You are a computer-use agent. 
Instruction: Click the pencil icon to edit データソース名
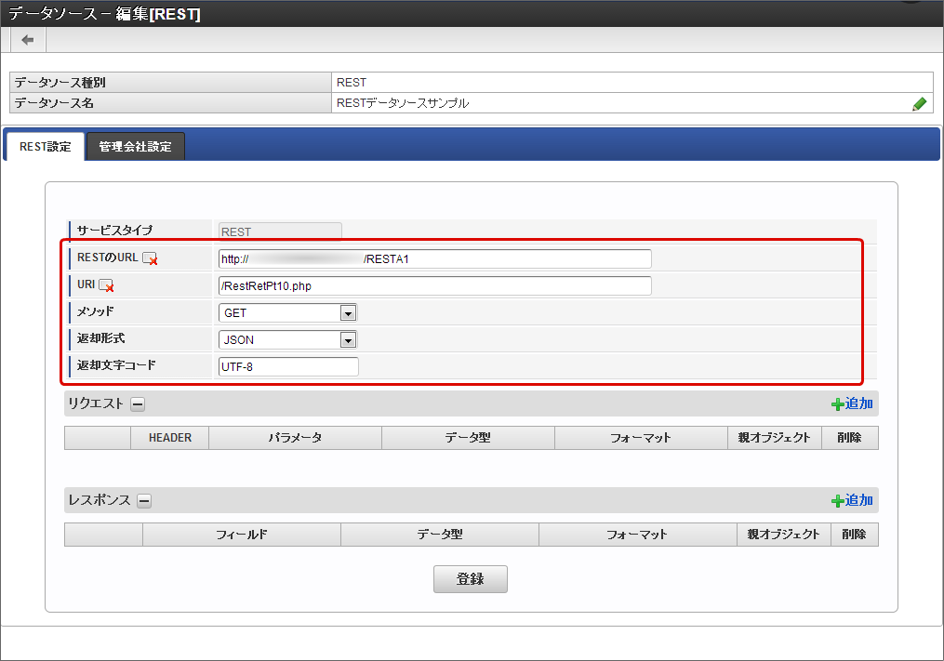919,104
